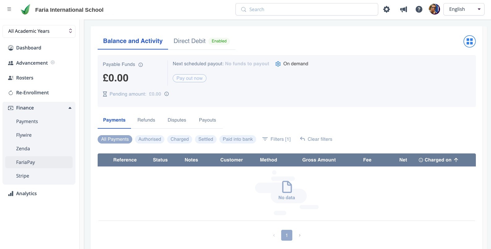Open the settings gear icon in header
491x249 pixels.
click(x=387, y=9)
